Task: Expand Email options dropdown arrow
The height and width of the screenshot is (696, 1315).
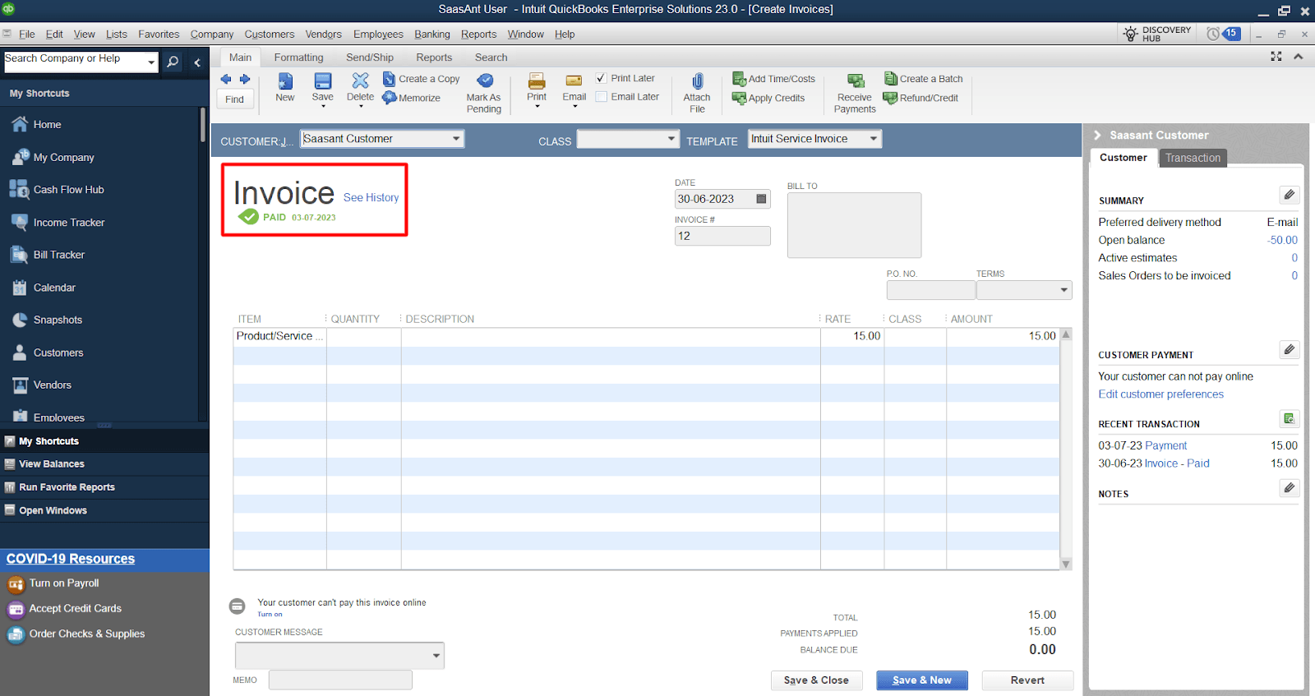Action: pos(574,106)
